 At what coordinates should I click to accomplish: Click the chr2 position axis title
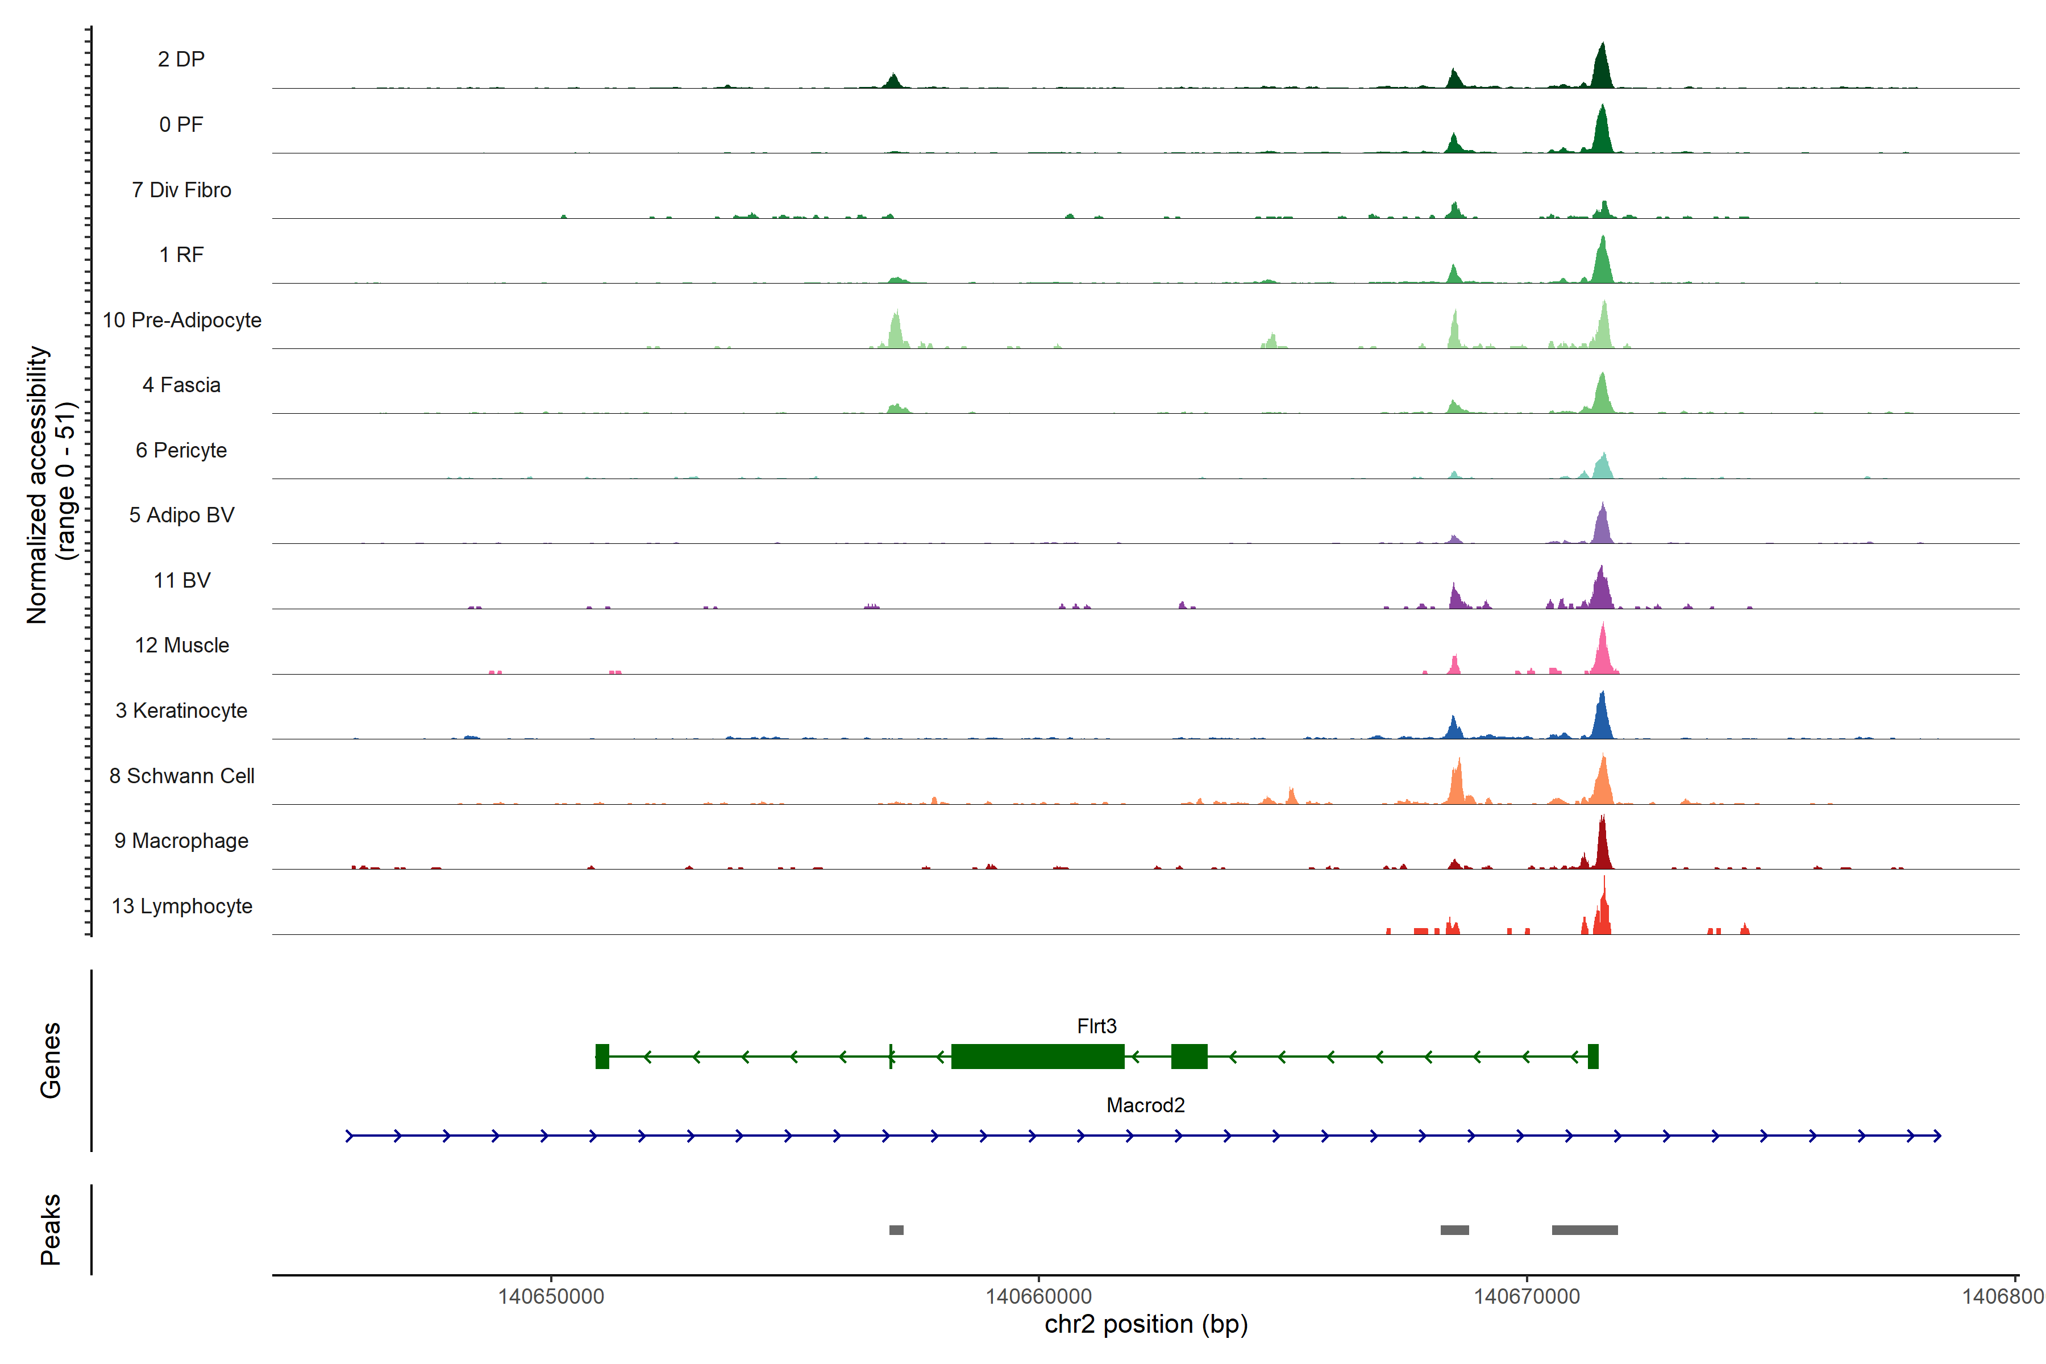1146,1324
